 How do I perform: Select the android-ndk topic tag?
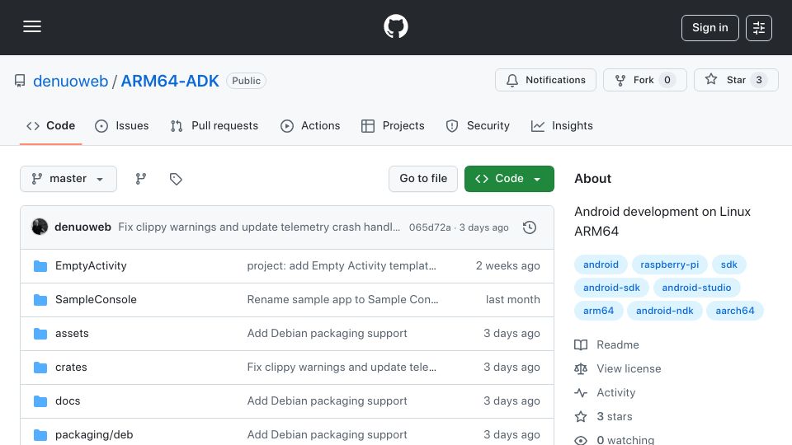tap(664, 311)
